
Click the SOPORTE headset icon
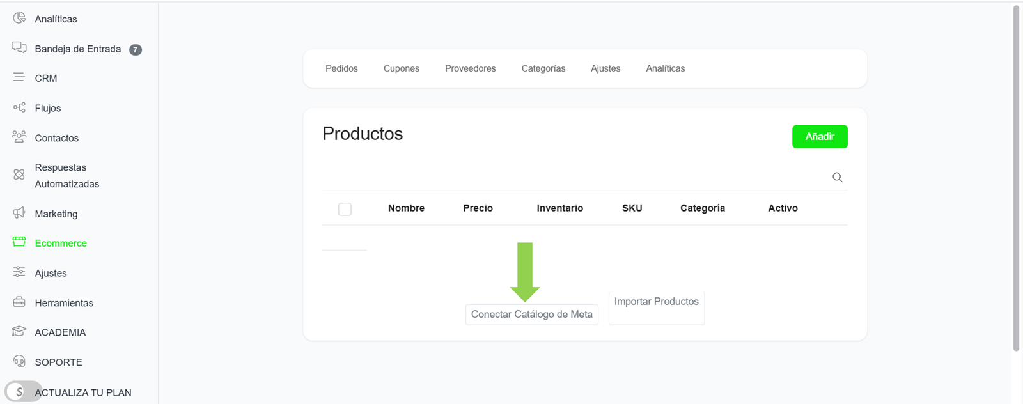pos(19,361)
